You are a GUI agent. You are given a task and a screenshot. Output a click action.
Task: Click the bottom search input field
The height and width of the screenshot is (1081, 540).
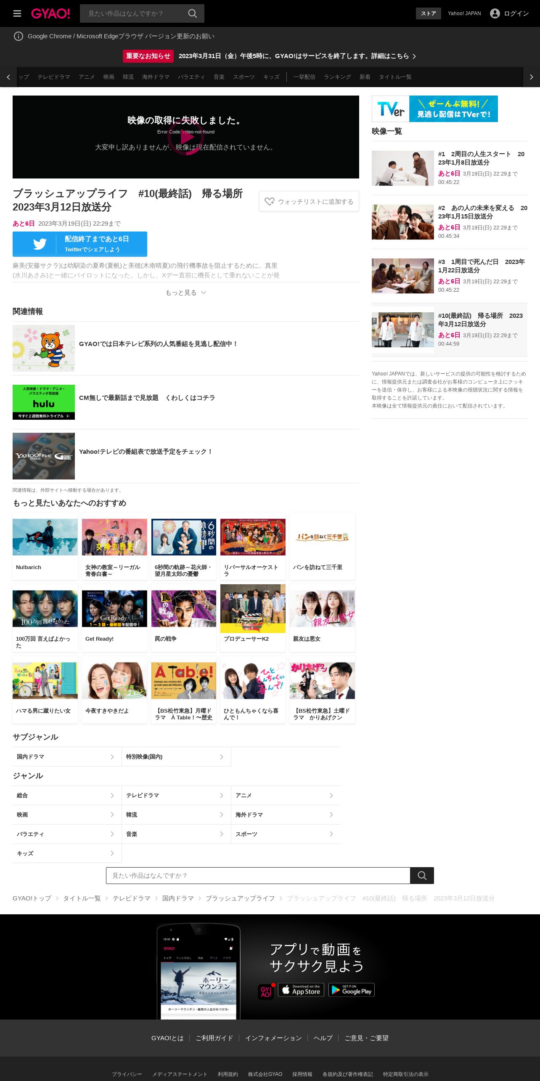[x=258, y=876]
